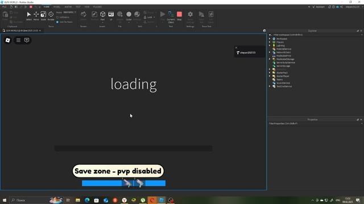Image resolution: width=364 pixels, height=204 pixels.
Task: Open Microsoft Edge from taskbar
Action: point(87,200)
